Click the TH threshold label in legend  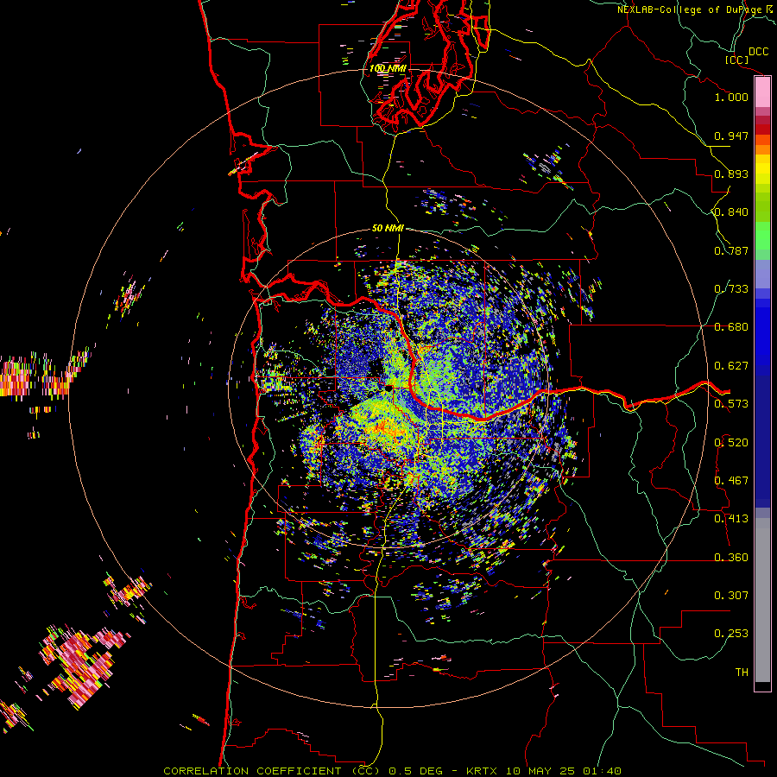pyautogui.click(x=742, y=673)
